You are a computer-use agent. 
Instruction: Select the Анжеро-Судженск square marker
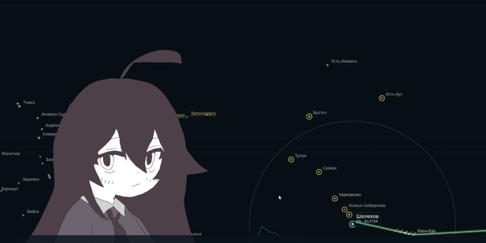[38, 118]
